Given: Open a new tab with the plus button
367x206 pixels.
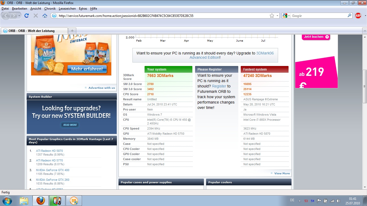Looking at the screenshot, I should 72,31.
